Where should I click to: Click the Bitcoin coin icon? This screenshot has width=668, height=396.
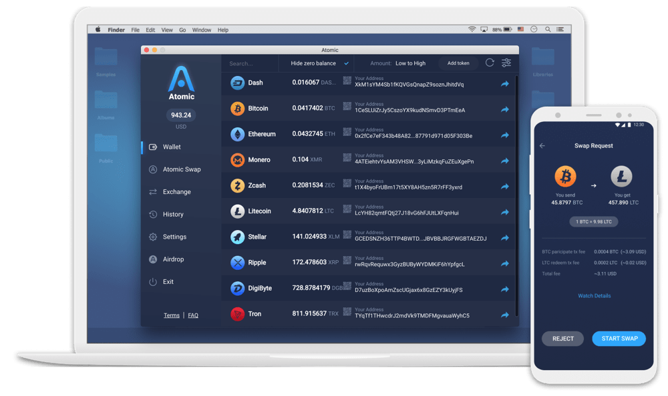click(x=237, y=109)
